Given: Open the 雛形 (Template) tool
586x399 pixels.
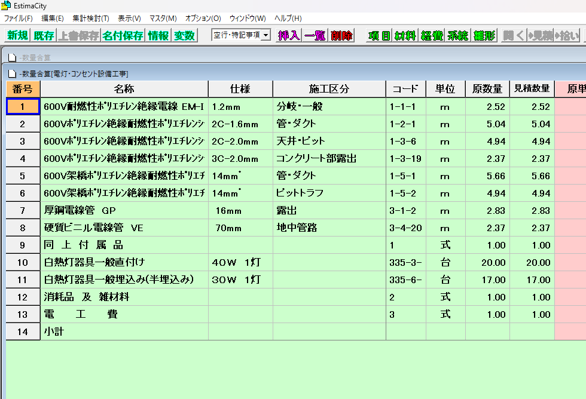Looking at the screenshot, I should click(x=484, y=36).
